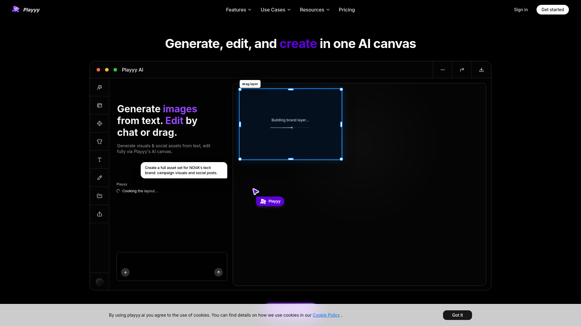Open the Cookie Policy link
The height and width of the screenshot is (326, 581).
326,315
